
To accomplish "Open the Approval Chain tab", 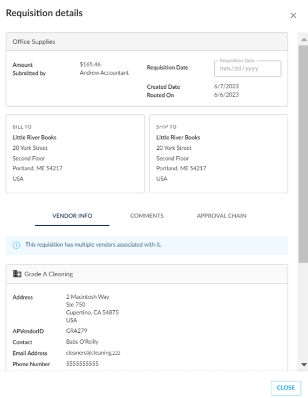I will pyautogui.click(x=221, y=216).
